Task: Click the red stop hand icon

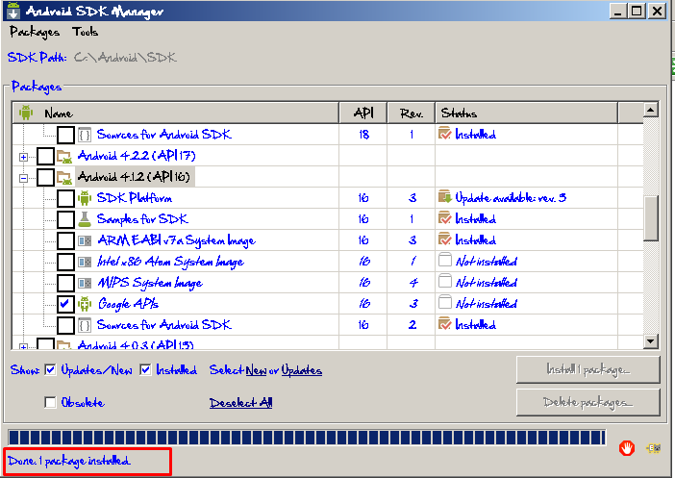Action: [x=627, y=448]
